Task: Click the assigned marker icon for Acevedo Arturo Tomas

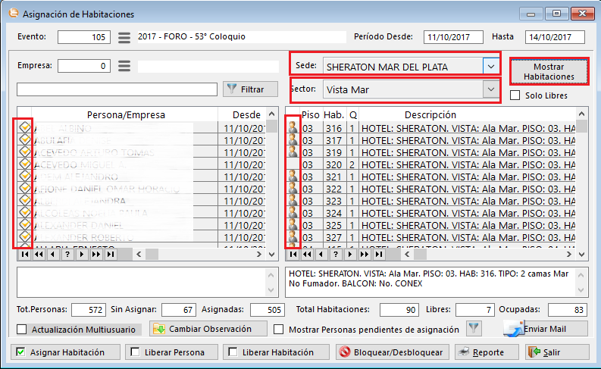Action: pos(25,152)
